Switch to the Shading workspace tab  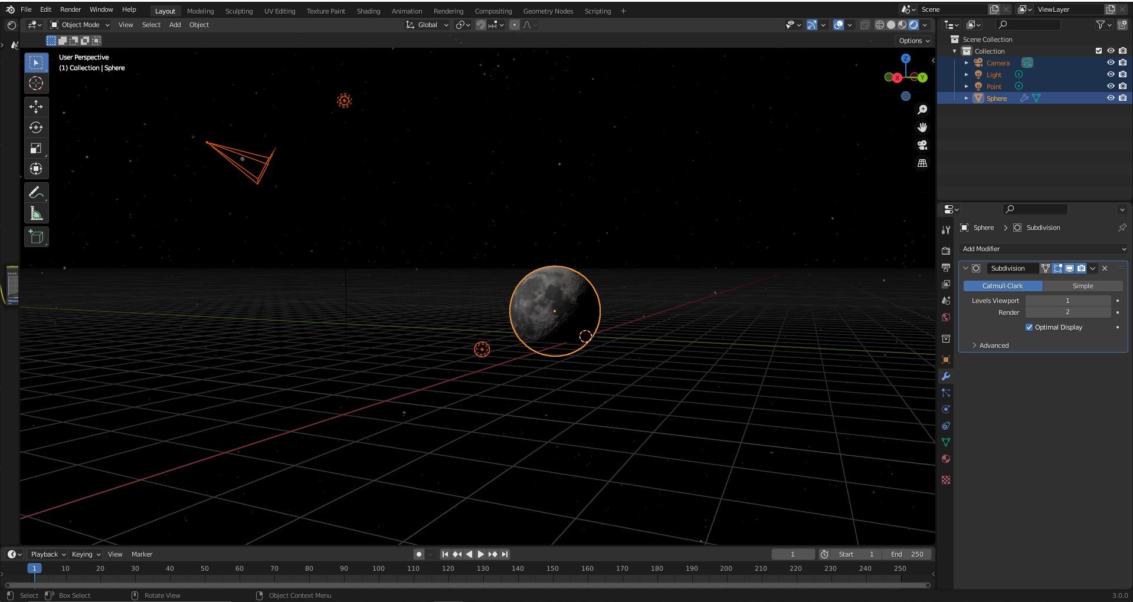(368, 11)
